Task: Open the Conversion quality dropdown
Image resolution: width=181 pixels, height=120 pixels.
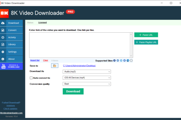Action: tap(87, 84)
